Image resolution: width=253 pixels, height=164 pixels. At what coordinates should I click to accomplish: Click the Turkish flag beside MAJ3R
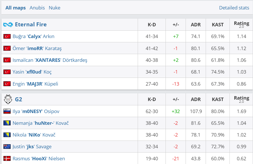click(x=7, y=84)
